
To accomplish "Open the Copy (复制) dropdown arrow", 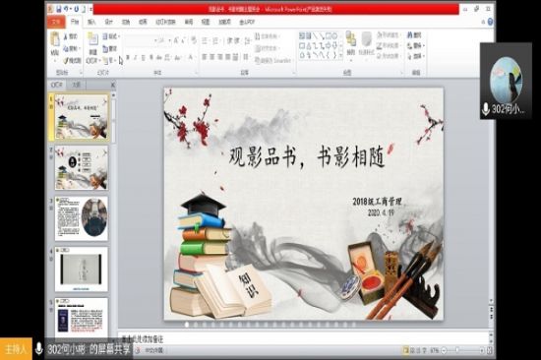I will (x=80, y=48).
